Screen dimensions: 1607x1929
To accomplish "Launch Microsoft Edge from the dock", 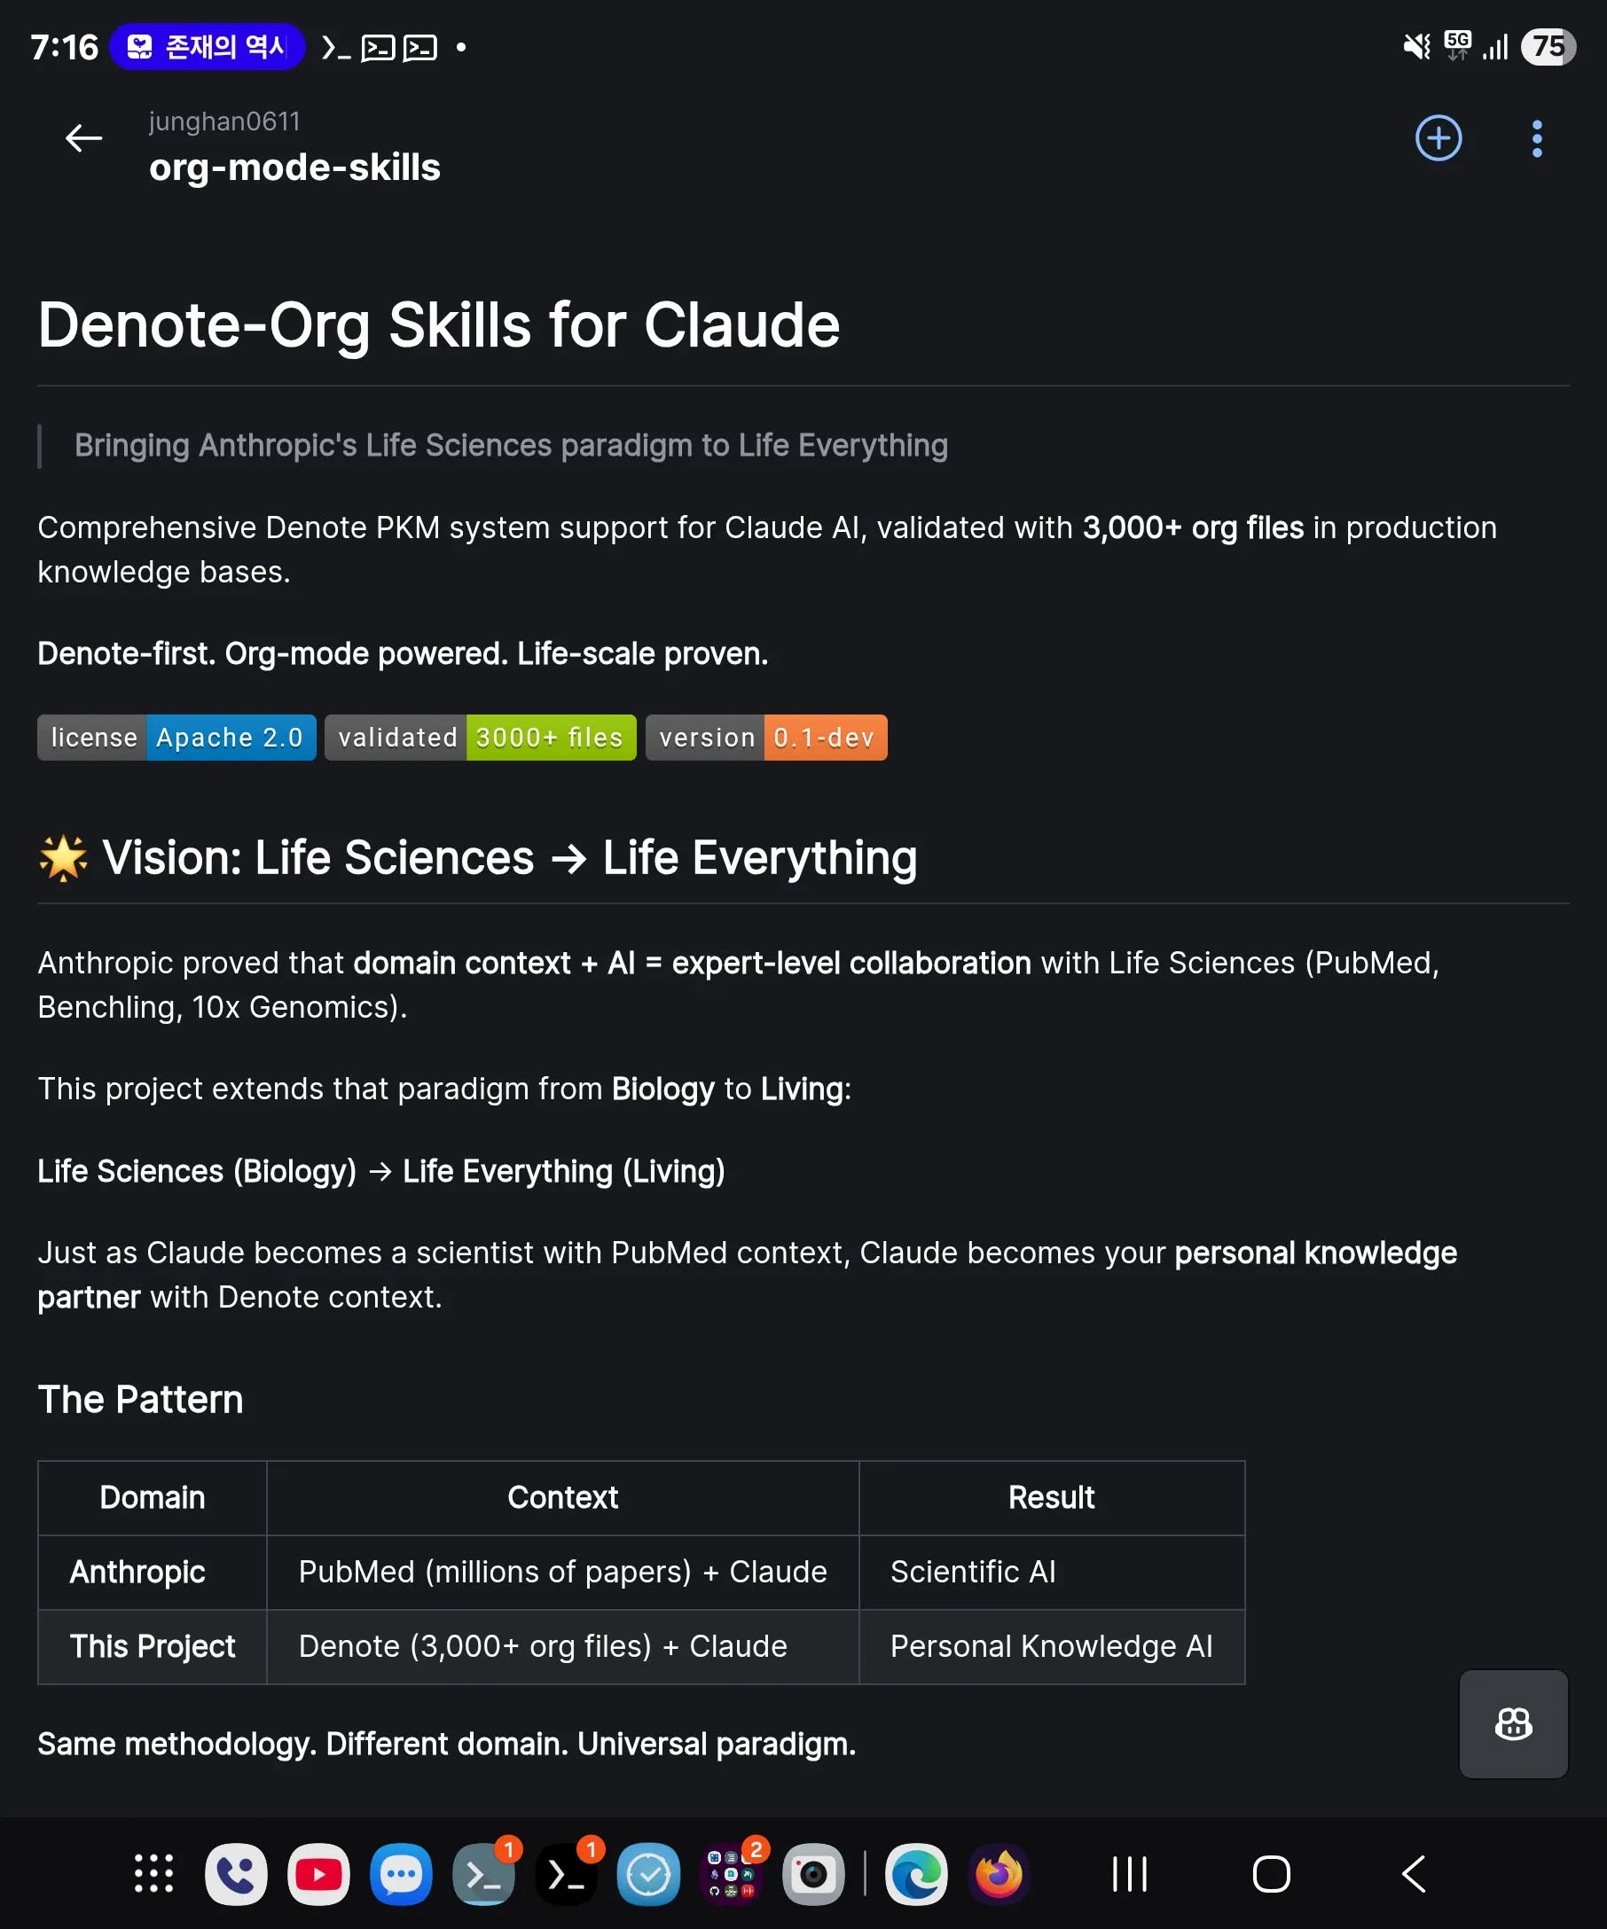I will click(x=916, y=1874).
